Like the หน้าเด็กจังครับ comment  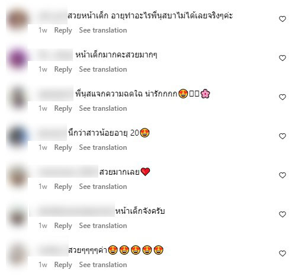point(283,214)
